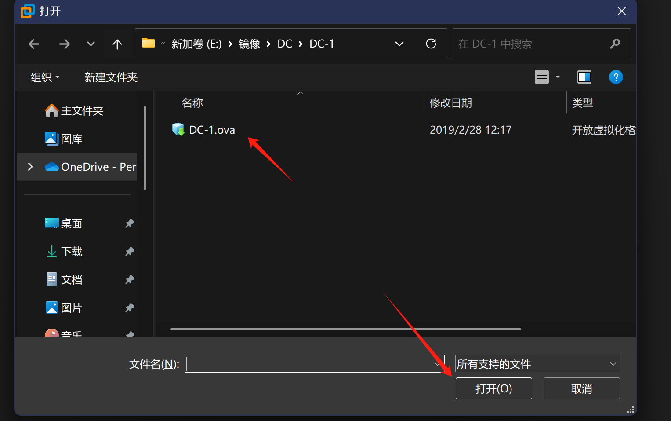Viewport: 671px width, 421px height.
Task: Toggle the preview pane icon
Action: coord(584,77)
